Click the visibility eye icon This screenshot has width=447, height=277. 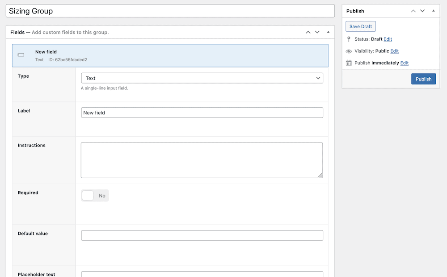(349, 51)
